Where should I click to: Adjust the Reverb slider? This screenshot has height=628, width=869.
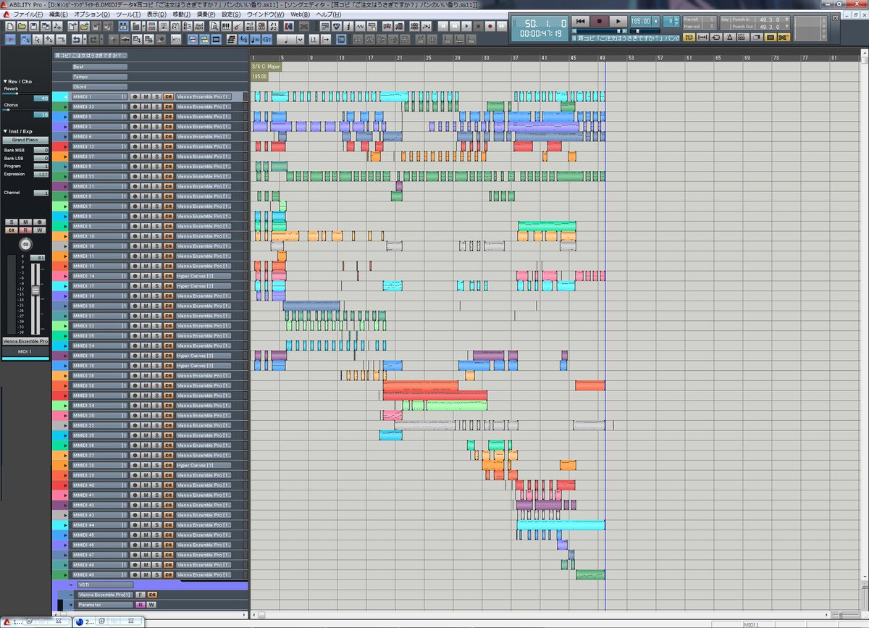pos(25,93)
